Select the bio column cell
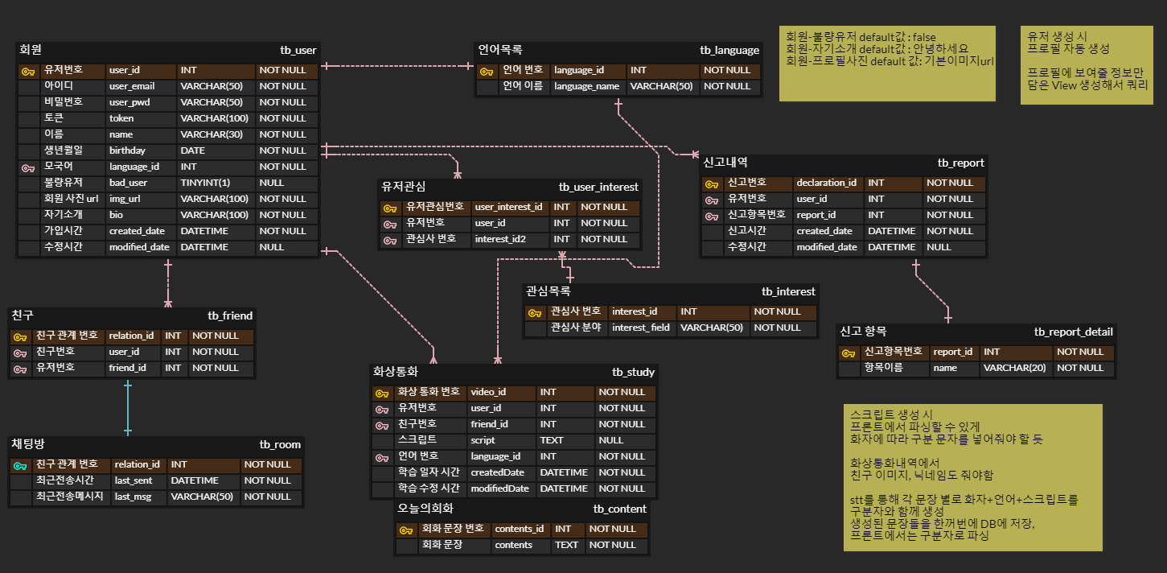1167x573 pixels. pyautogui.click(x=141, y=216)
